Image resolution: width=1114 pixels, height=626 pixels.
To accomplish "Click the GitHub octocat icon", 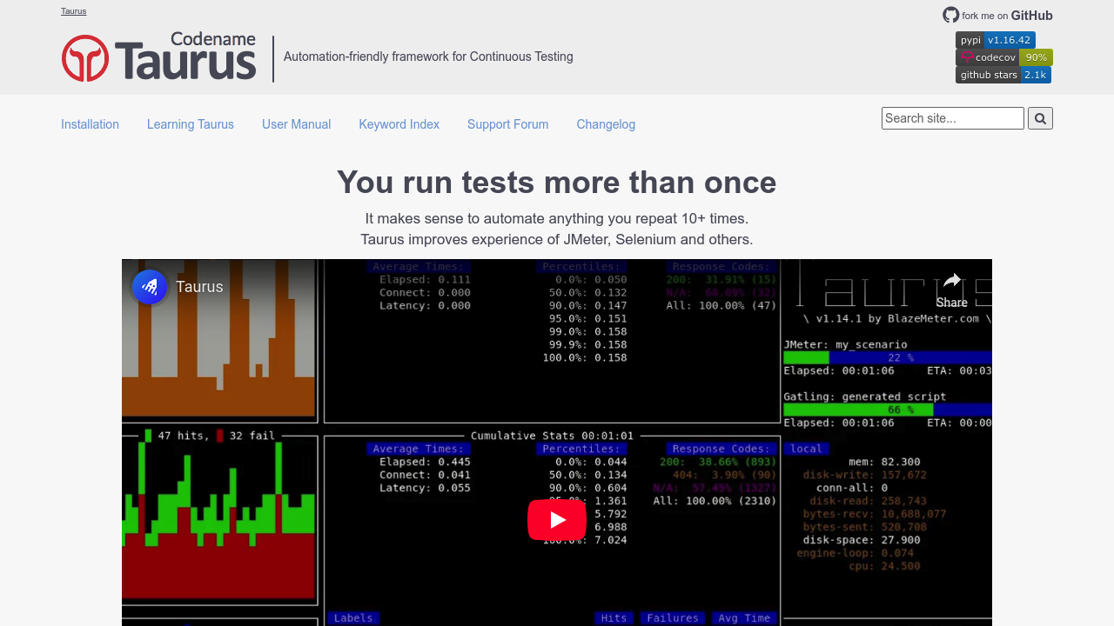I will (x=950, y=15).
